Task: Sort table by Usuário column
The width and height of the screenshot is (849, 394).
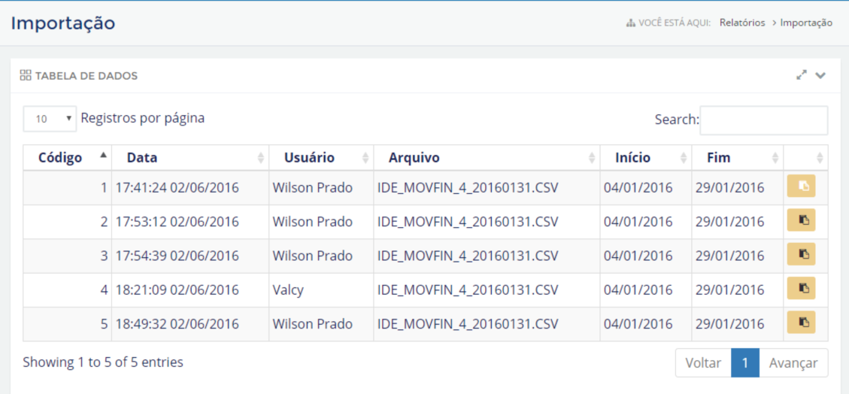Action: [x=321, y=158]
